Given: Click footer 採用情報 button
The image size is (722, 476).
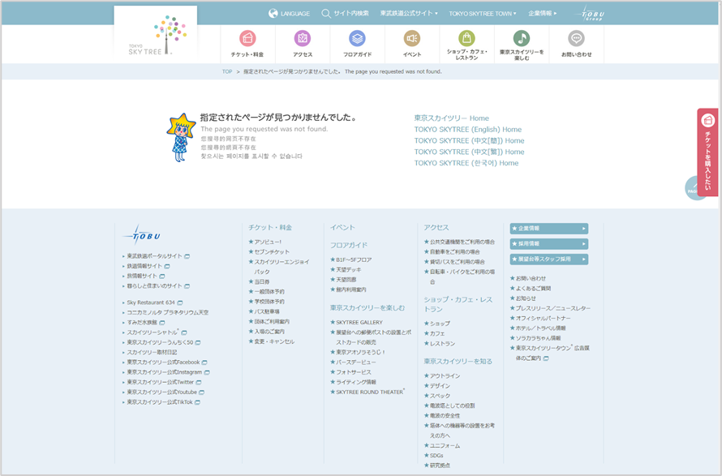Looking at the screenshot, I should click(549, 243).
